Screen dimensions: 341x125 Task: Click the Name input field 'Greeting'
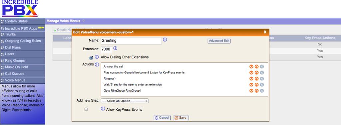pos(131,41)
